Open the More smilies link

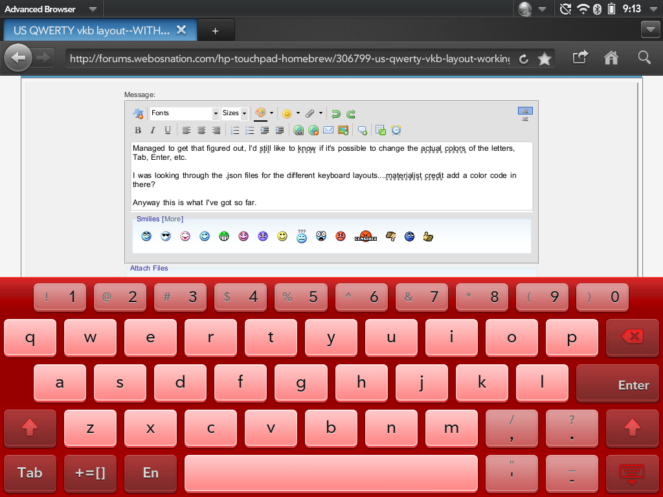tap(172, 219)
